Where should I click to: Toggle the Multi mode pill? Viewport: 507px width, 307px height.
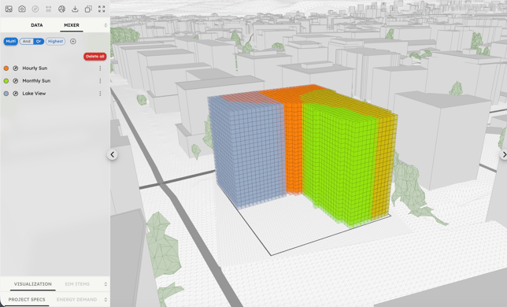click(x=11, y=42)
